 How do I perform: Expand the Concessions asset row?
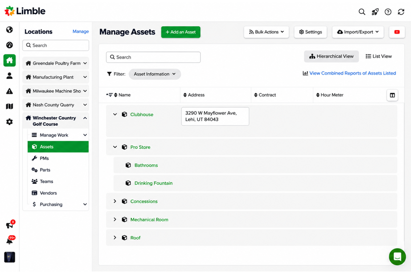click(115, 201)
